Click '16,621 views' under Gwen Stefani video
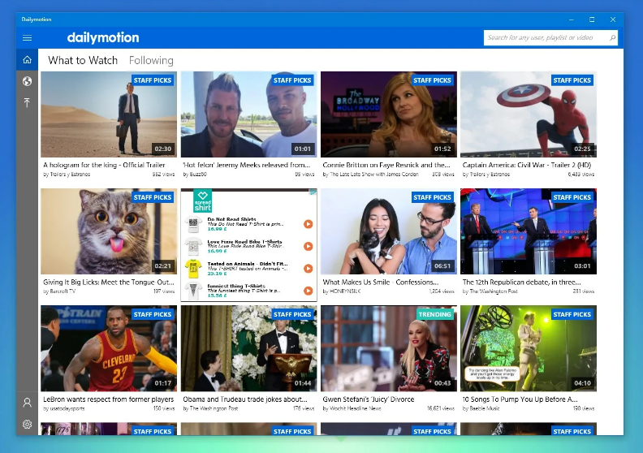 (440, 408)
